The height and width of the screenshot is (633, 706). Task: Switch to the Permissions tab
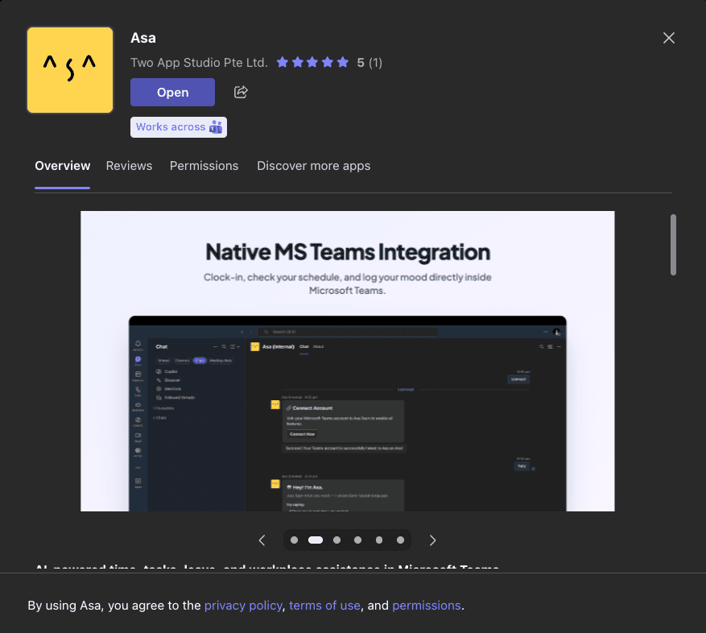(x=204, y=166)
